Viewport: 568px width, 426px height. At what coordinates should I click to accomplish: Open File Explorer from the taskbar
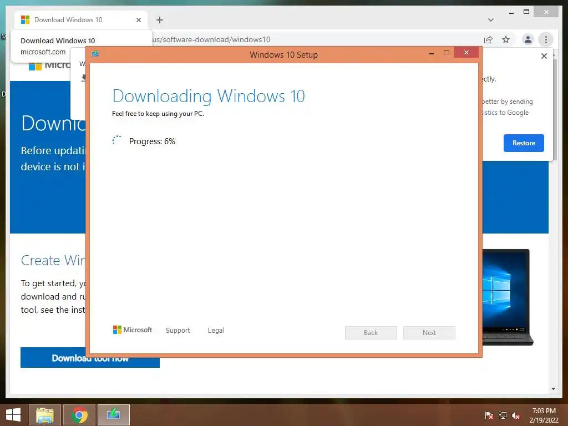[x=45, y=415]
